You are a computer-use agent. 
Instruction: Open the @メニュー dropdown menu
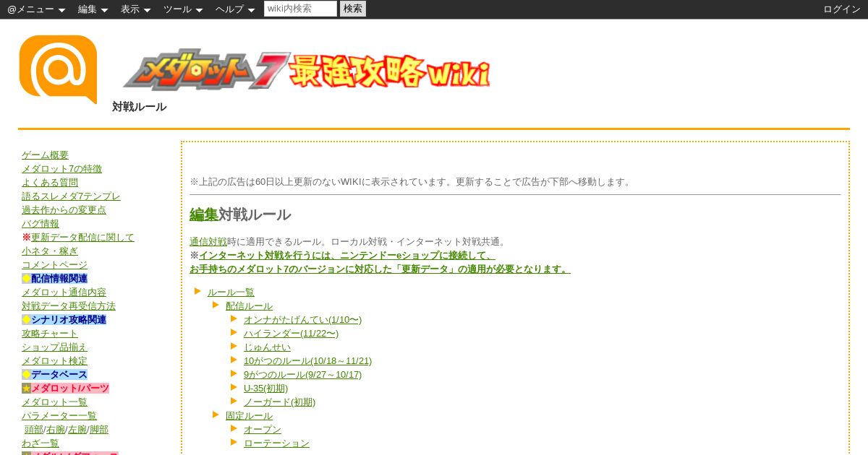coord(36,9)
